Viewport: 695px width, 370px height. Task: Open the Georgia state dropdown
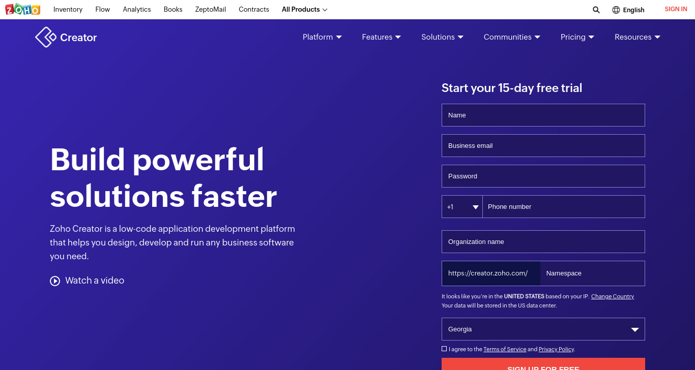pyautogui.click(x=543, y=329)
